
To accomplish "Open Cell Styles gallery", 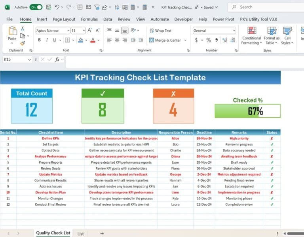I will (x=287, y=36).
